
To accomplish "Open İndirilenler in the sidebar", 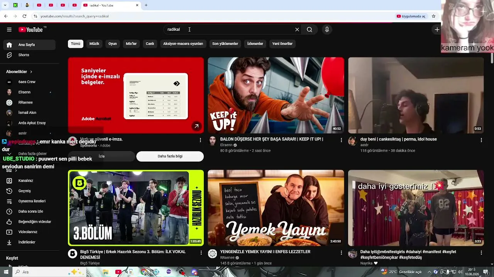I will coord(29,242).
